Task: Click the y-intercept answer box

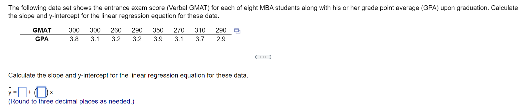Action: 22,92
